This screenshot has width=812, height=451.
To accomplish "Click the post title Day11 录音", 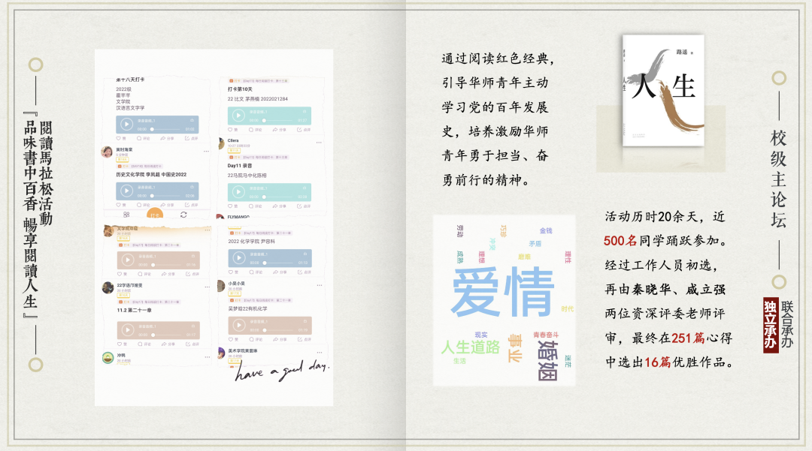I will pos(240,166).
